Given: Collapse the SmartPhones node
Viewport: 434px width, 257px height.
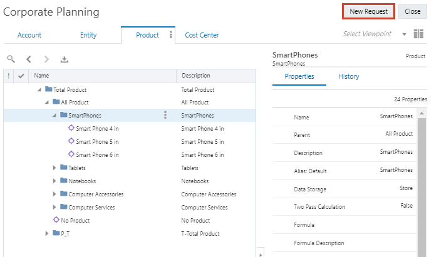Looking at the screenshot, I should click(x=54, y=115).
